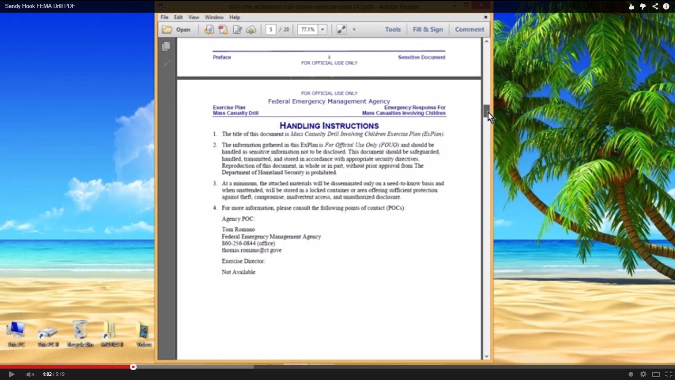Viewport: 675px width, 380px height.
Task: Click the Not Available text
Action: pyautogui.click(x=239, y=272)
